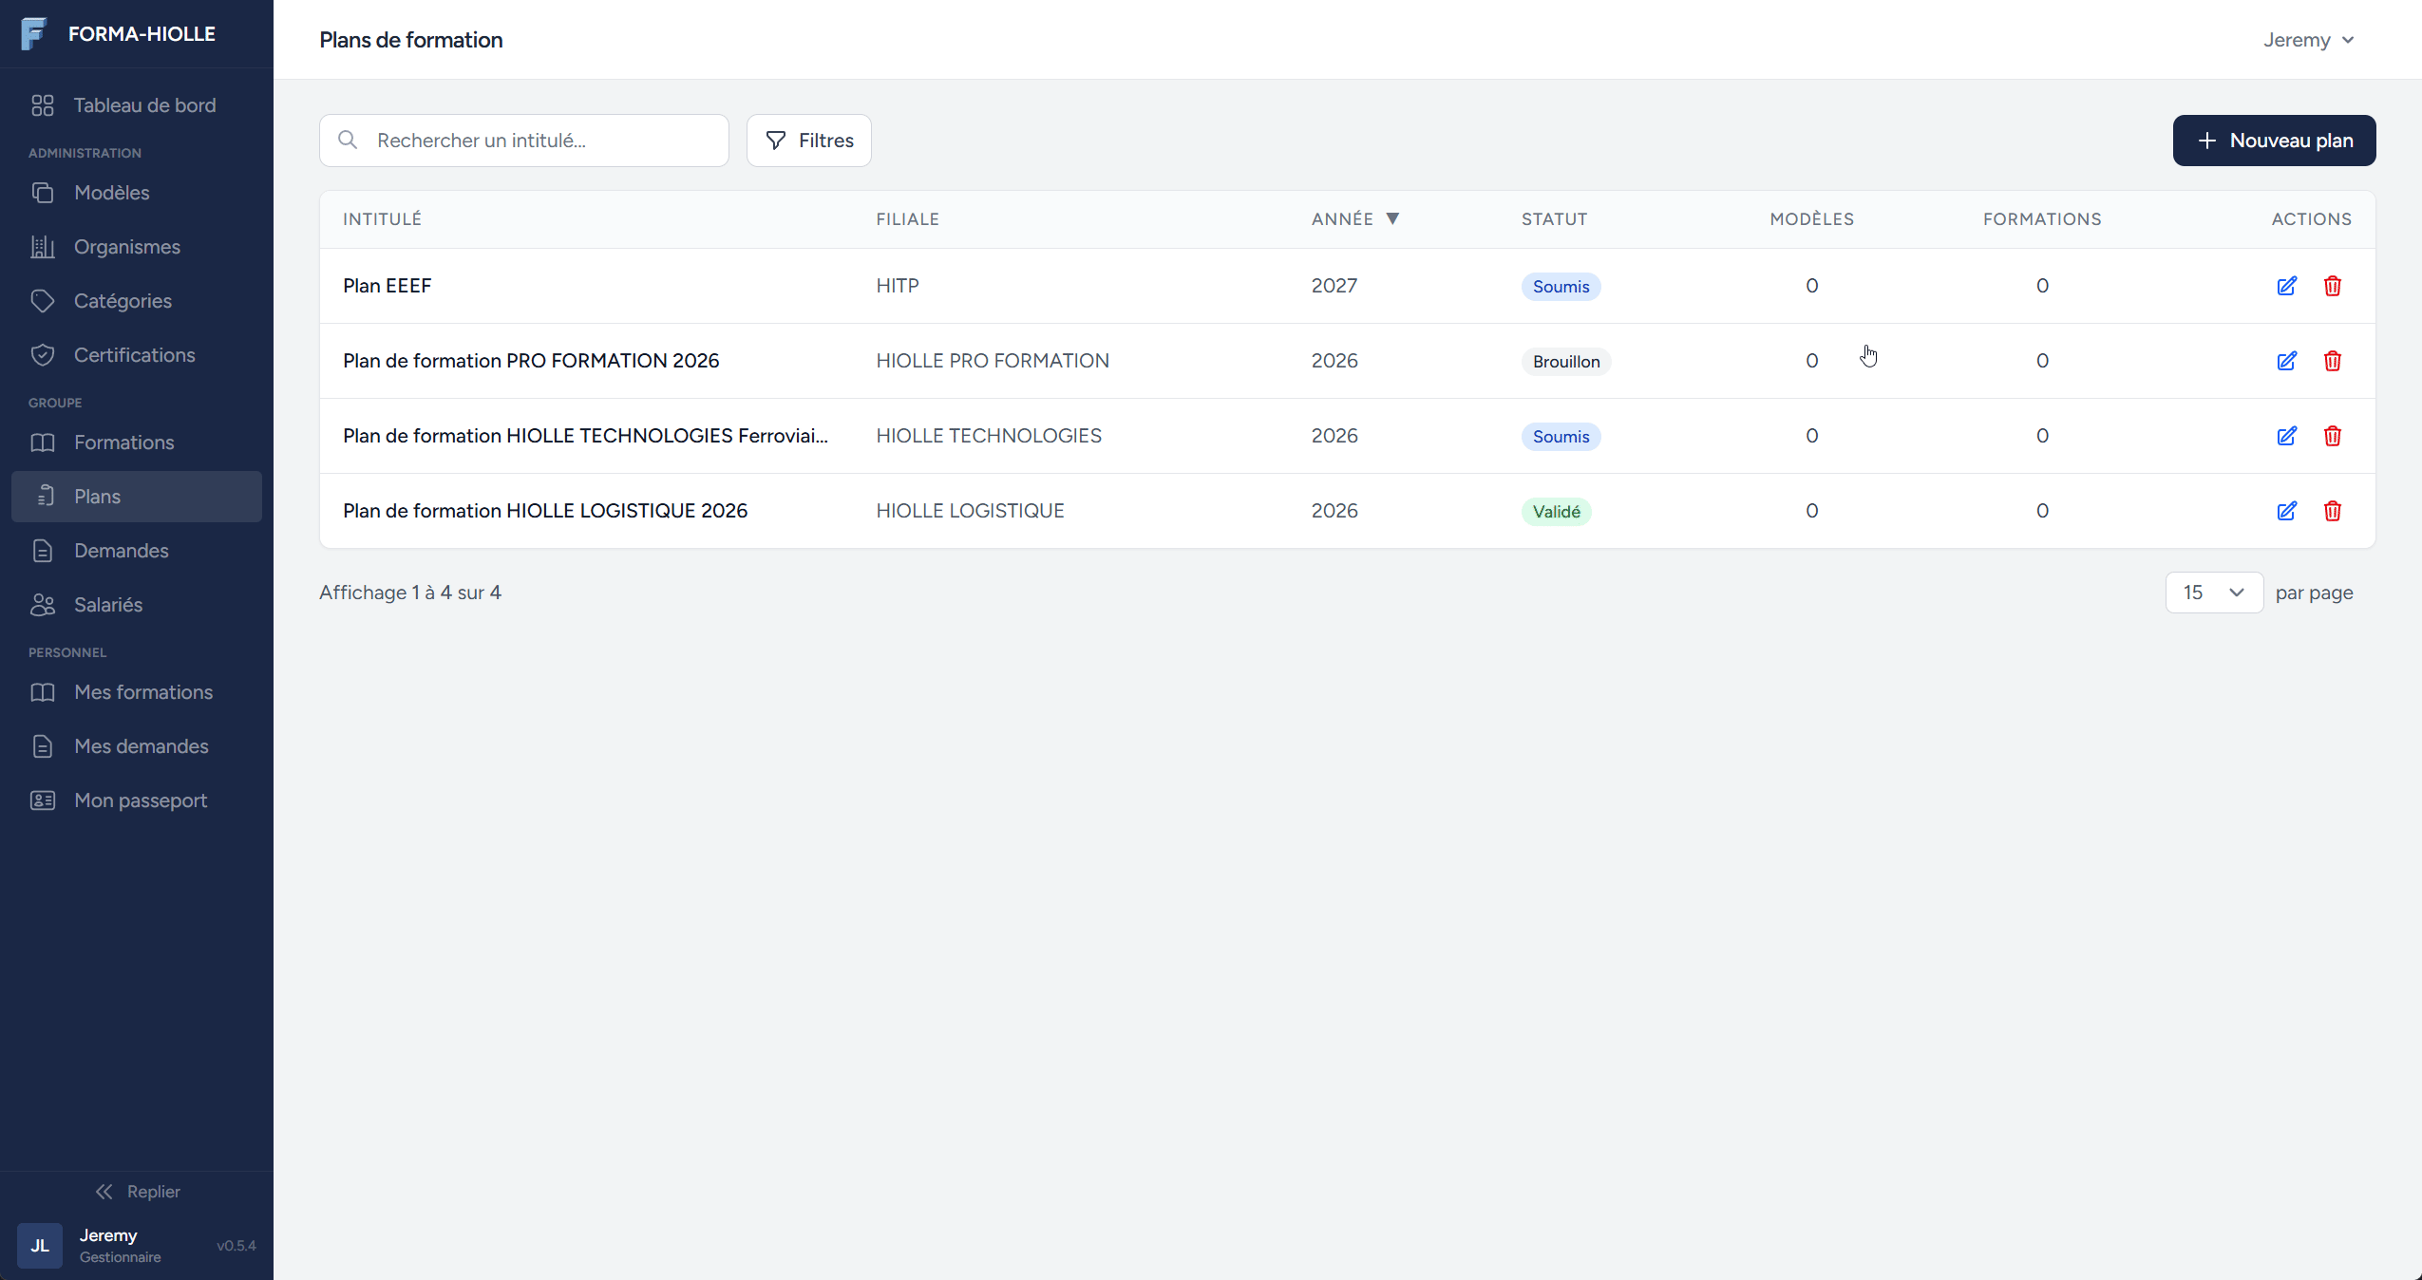Open Catégories in sidebar
The height and width of the screenshot is (1280, 2422).
pos(137,301)
